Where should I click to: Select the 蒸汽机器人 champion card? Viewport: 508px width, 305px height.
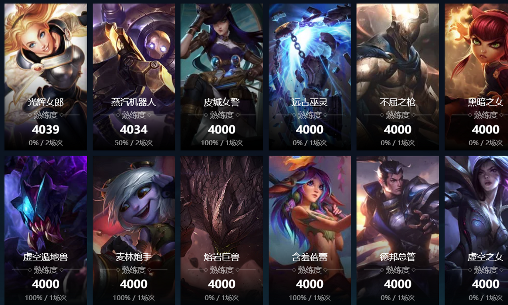134,77
